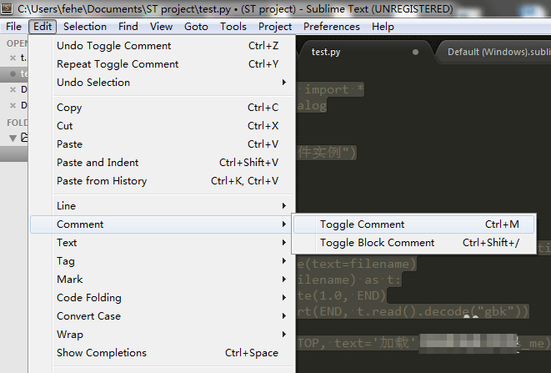
Task: Choose Undo Toggle Comment
Action: point(162,46)
